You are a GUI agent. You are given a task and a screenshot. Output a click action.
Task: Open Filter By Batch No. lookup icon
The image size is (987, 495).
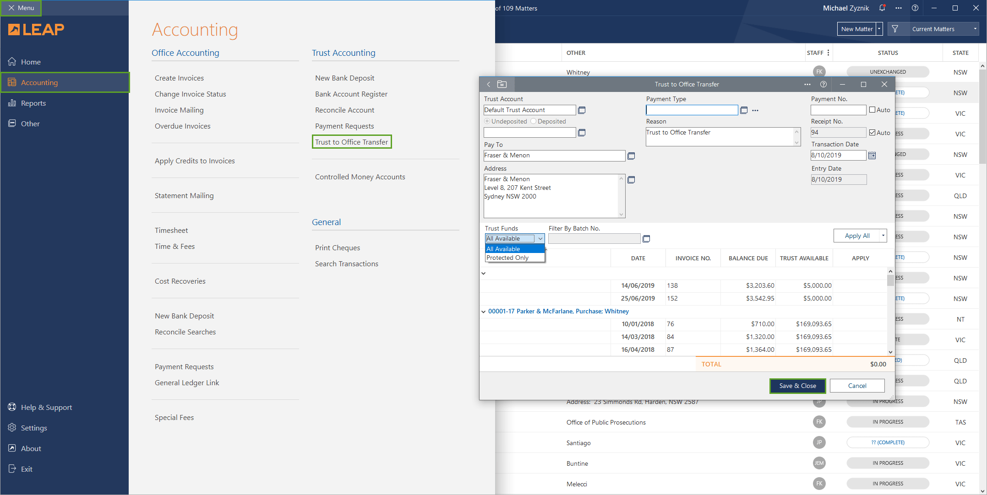pyautogui.click(x=646, y=239)
